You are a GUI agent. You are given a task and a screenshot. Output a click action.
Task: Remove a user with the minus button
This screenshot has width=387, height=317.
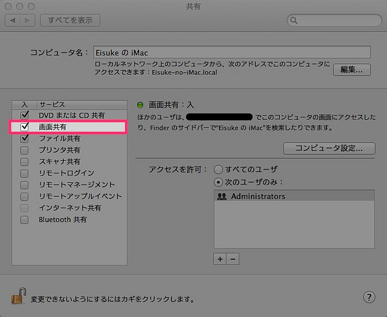pos(233,259)
